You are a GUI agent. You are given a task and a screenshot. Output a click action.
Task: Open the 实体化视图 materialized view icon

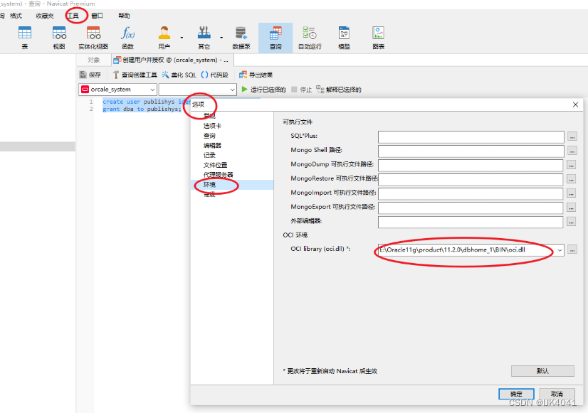pyautogui.click(x=93, y=38)
